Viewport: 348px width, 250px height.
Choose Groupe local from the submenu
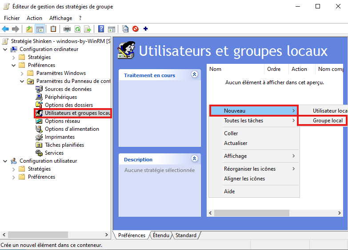pos(328,121)
